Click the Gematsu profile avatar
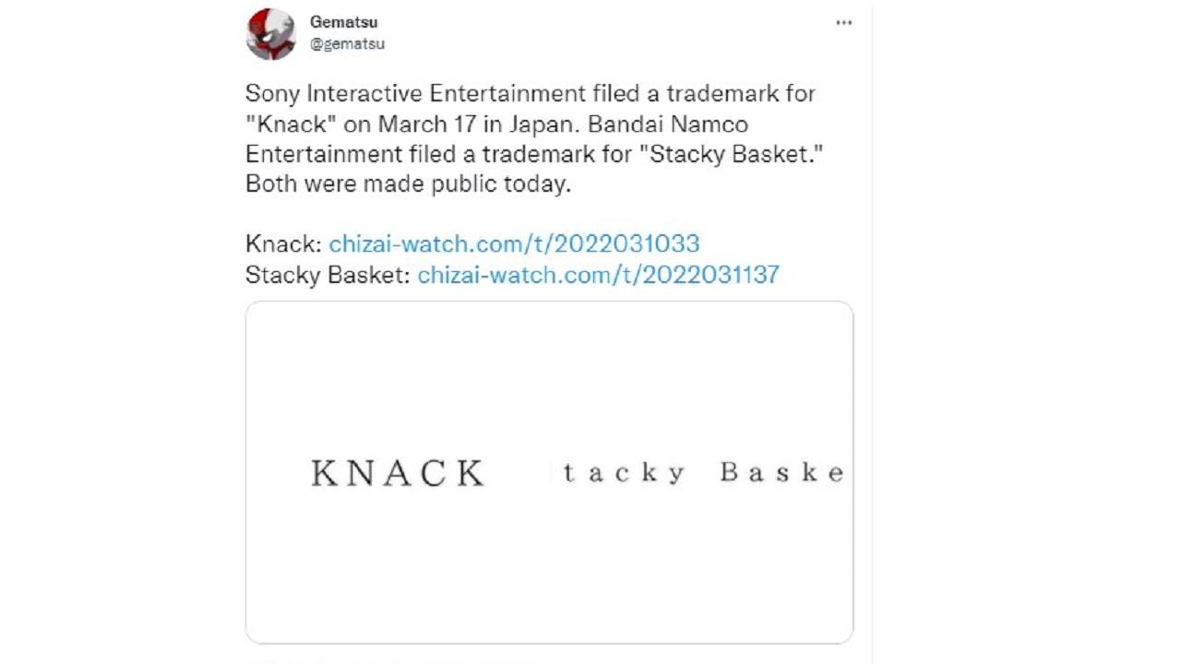 271,34
